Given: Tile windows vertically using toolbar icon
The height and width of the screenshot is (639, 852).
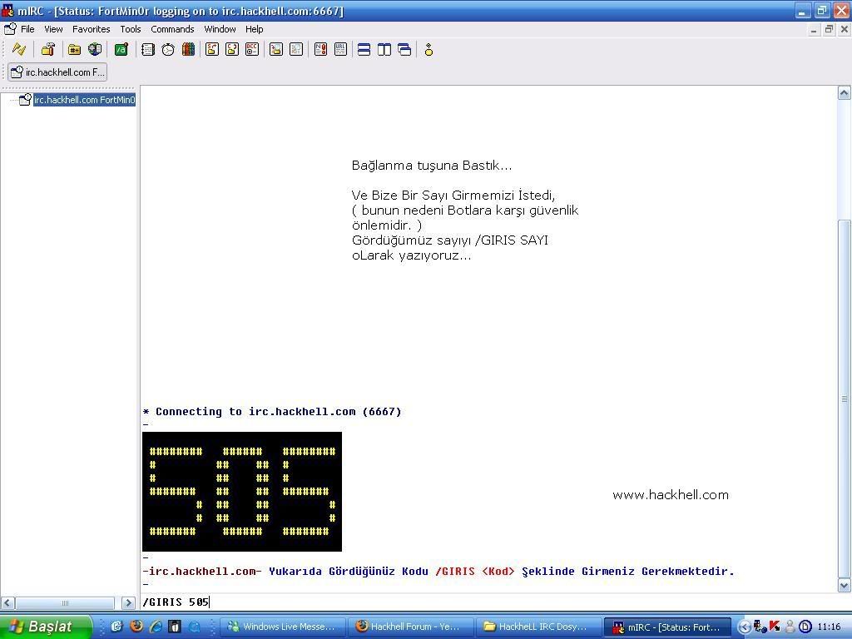Looking at the screenshot, I should 384,49.
